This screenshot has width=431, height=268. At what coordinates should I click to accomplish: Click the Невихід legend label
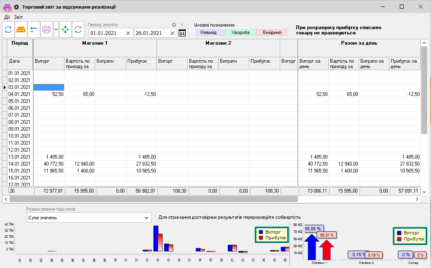click(x=210, y=32)
